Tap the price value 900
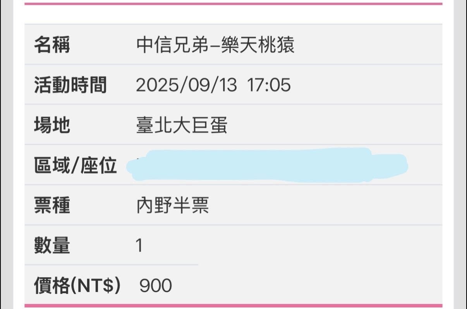The height and width of the screenshot is (309, 467). 155,286
